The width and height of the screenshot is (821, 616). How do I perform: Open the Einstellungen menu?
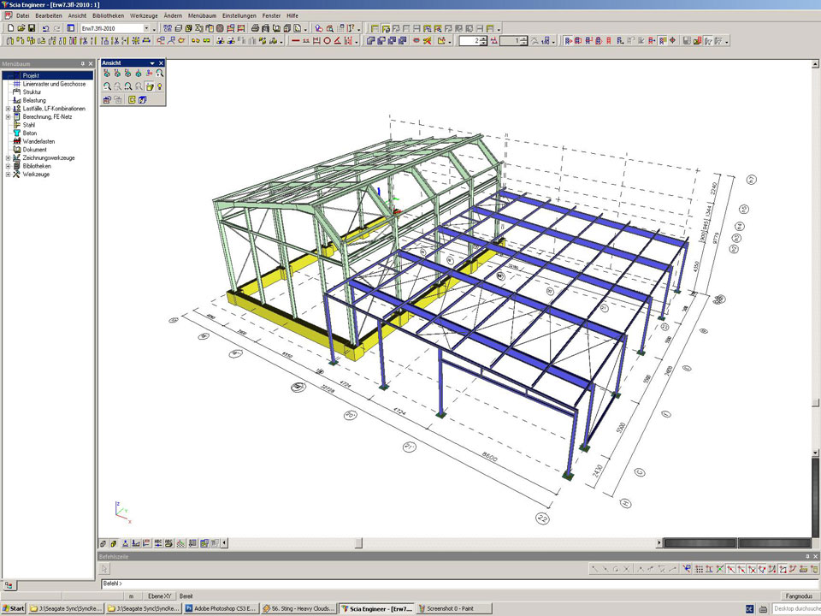point(239,15)
